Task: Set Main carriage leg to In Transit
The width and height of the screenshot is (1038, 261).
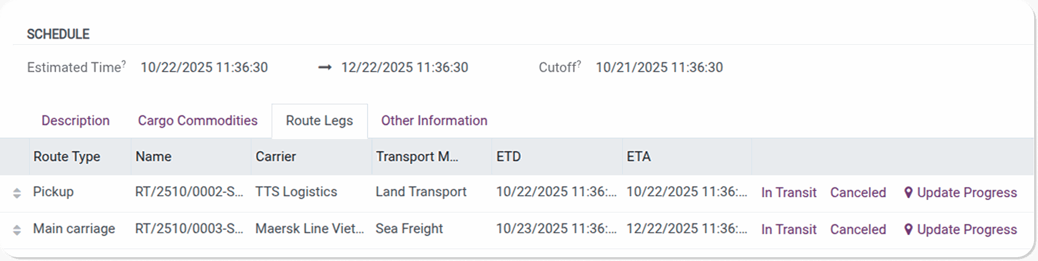Action: [788, 229]
